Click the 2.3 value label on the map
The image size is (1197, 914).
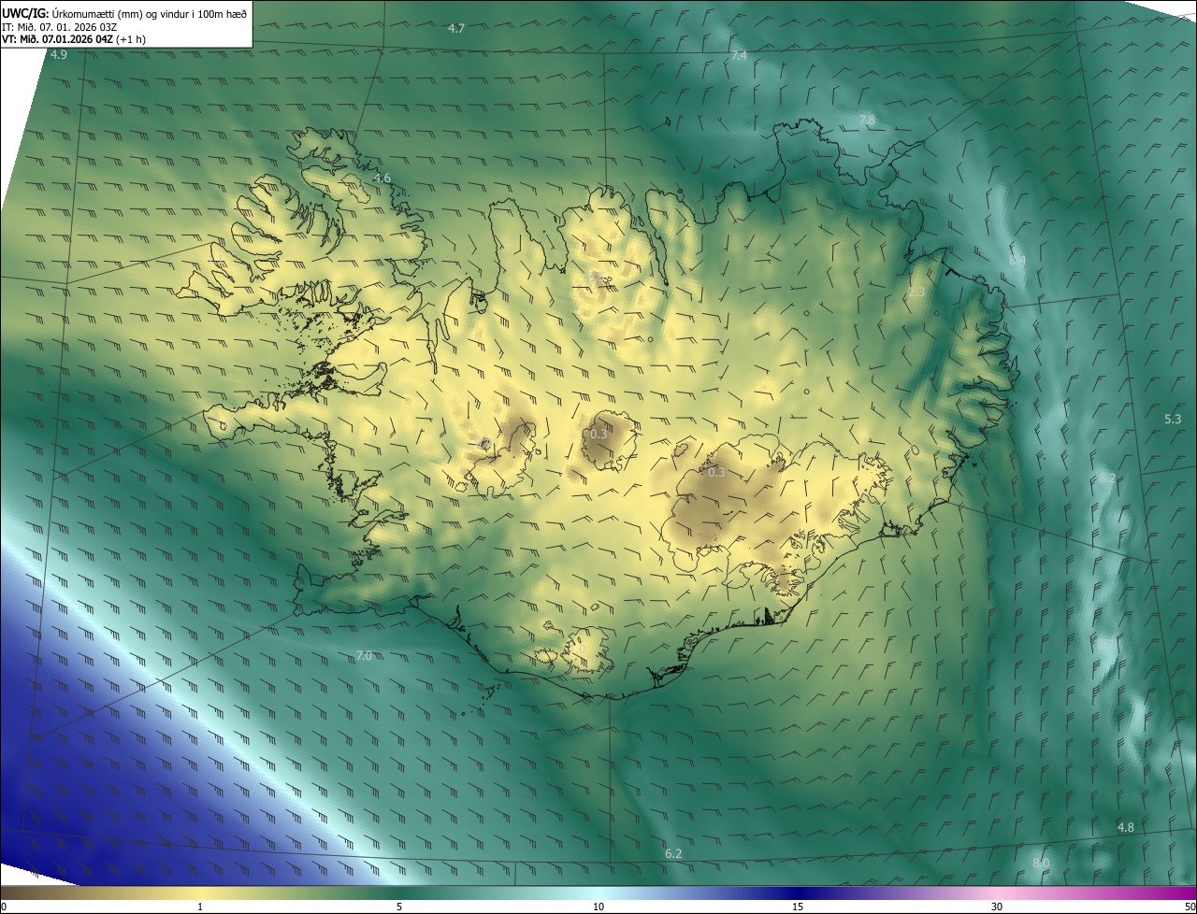point(916,293)
